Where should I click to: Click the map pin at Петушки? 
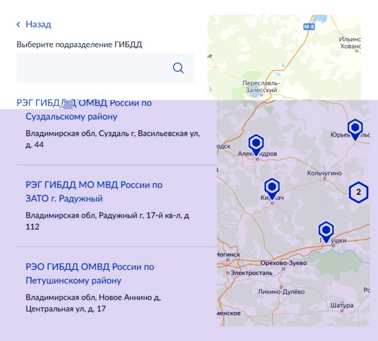click(x=326, y=230)
